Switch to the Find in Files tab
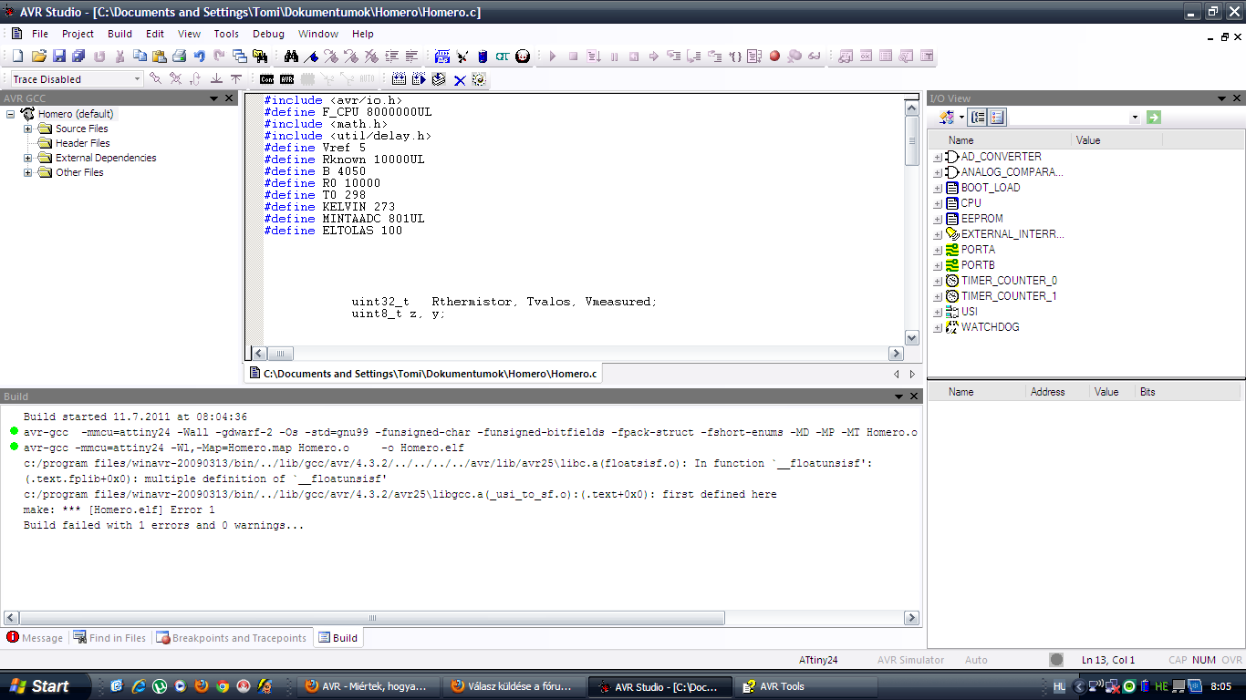 tap(109, 638)
